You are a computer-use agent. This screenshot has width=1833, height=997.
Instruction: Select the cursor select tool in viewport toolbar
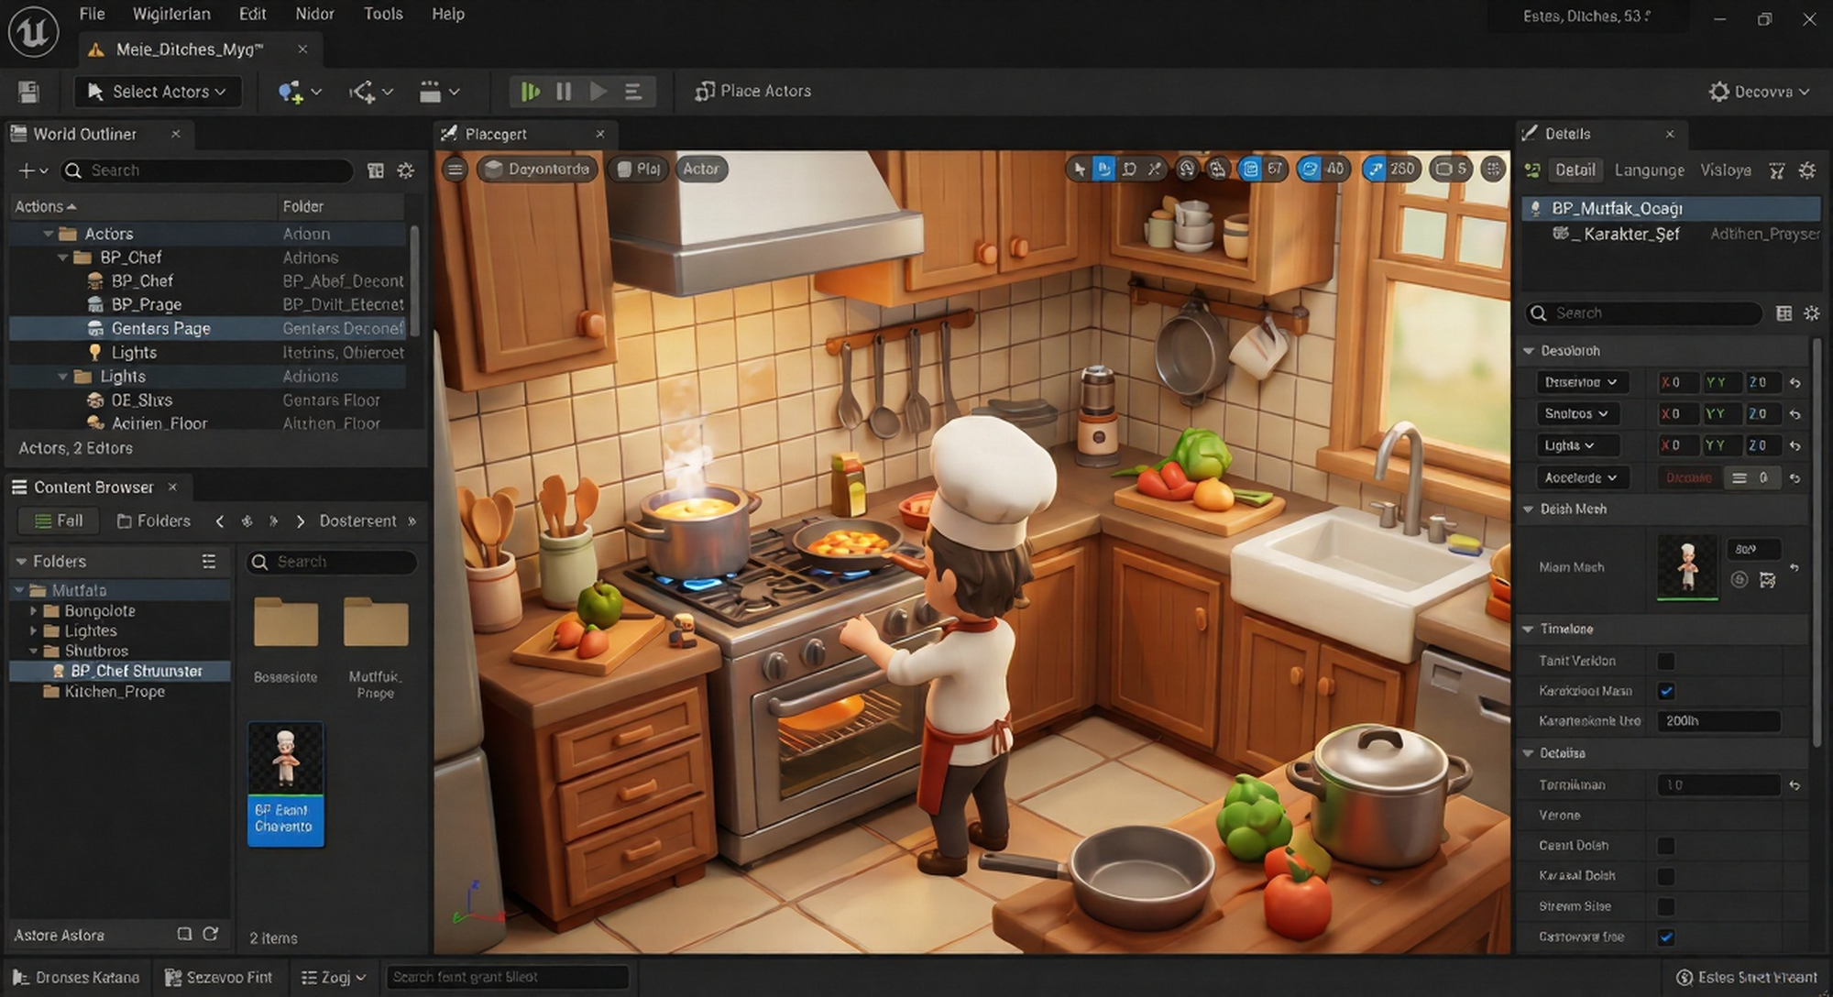pos(1079,170)
